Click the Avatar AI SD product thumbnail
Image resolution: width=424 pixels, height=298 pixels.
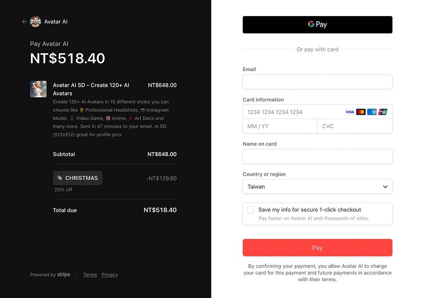click(x=38, y=89)
